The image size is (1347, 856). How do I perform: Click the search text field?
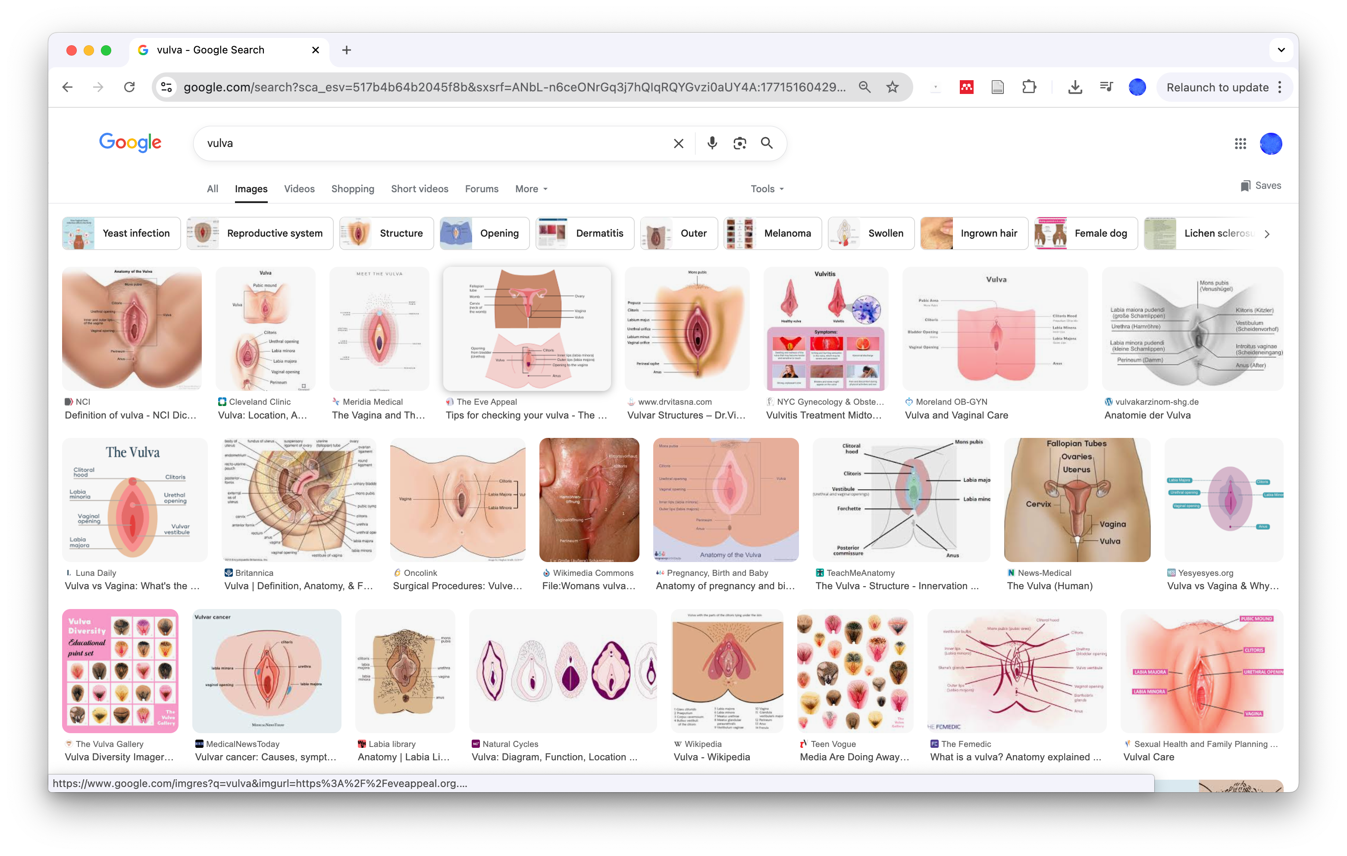point(436,143)
